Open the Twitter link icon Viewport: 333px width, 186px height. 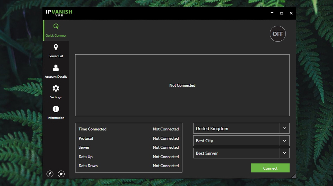tap(61, 174)
